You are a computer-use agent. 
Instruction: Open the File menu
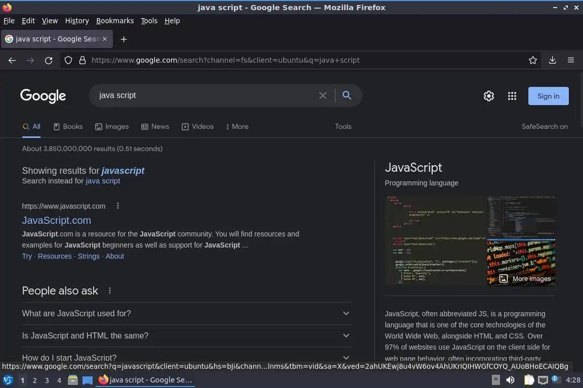(9, 21)
